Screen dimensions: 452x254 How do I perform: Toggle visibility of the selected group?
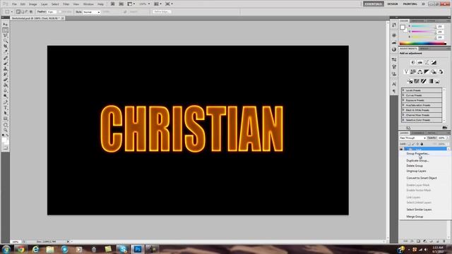tap(401, 149)
